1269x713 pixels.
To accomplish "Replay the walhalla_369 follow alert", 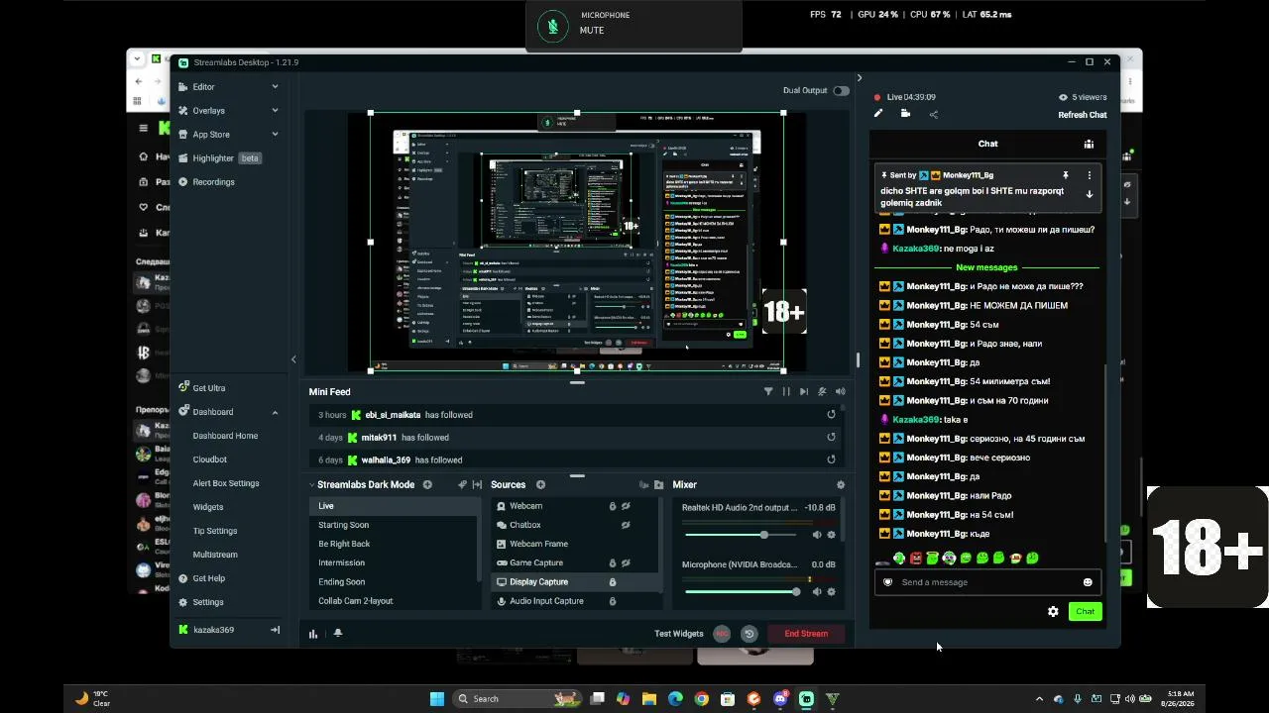I will (x=831, y=460).
